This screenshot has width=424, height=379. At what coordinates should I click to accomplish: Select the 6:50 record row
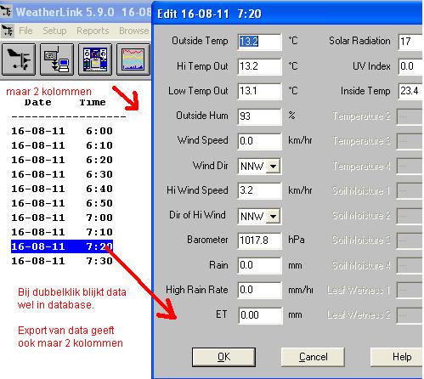tap(62, 203)
